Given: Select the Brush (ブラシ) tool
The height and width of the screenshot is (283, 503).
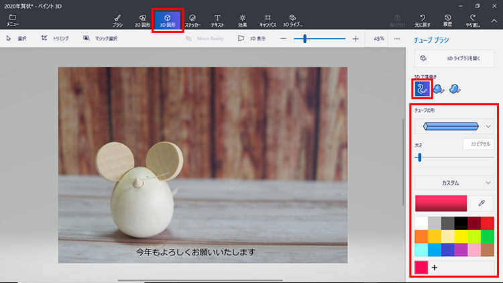Looking at the screenshot, I should click(117, 19).
